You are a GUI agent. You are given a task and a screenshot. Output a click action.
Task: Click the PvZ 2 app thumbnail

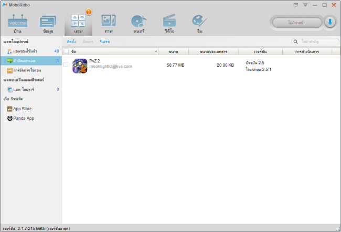tap(80, 66)
